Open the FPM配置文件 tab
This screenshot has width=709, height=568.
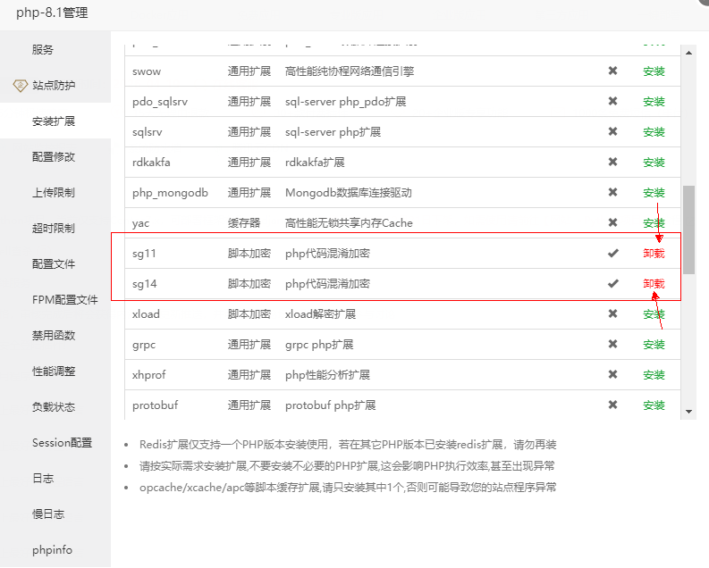[64, 300]
